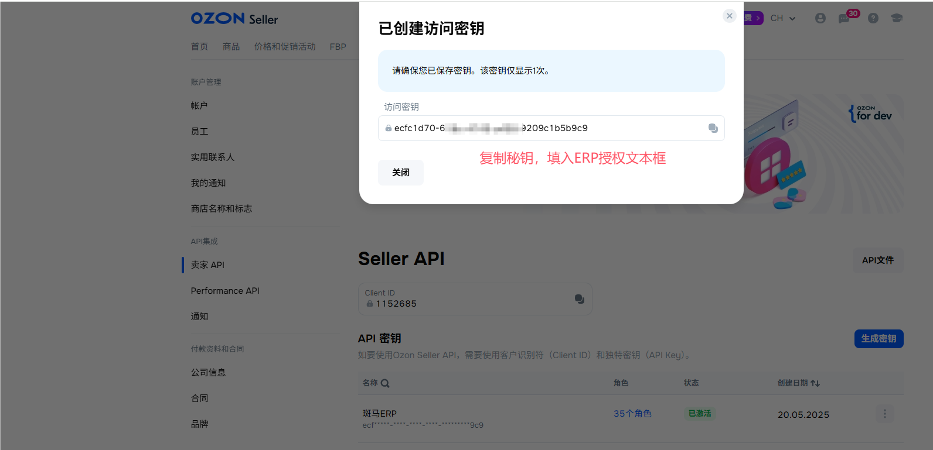
Task: Open 员工 in the sidebar
Action: 199,132
